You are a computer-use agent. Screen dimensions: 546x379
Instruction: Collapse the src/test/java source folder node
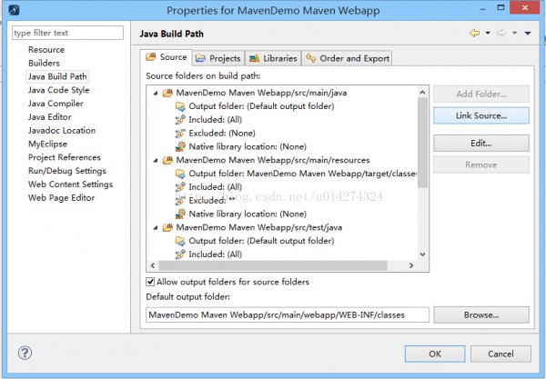156,228
